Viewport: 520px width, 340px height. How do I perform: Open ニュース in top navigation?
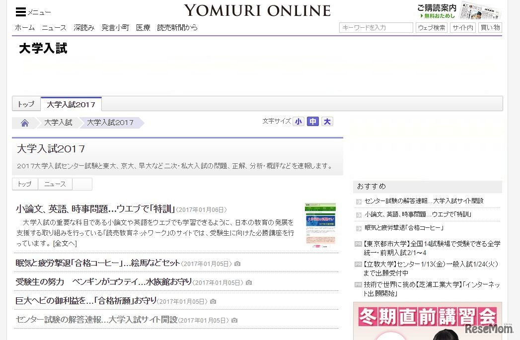click(54, 27)
